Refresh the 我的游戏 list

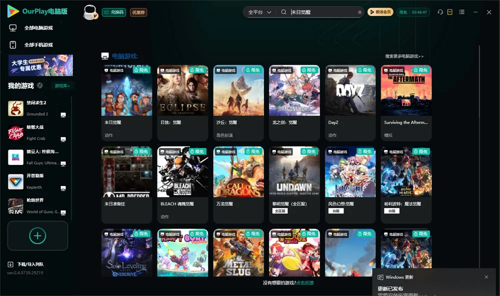click(40, 85)
